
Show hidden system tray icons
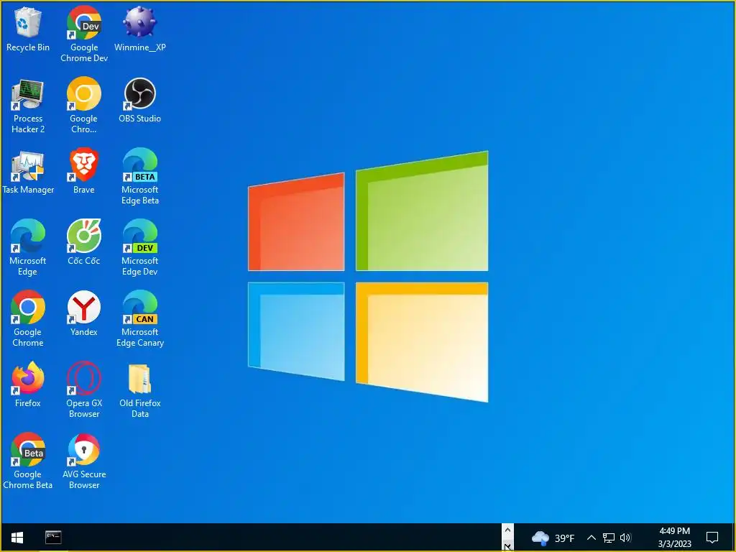point(592,538)
